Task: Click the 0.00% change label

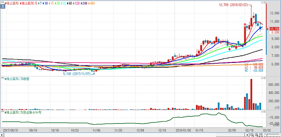Action: point(275,33)
